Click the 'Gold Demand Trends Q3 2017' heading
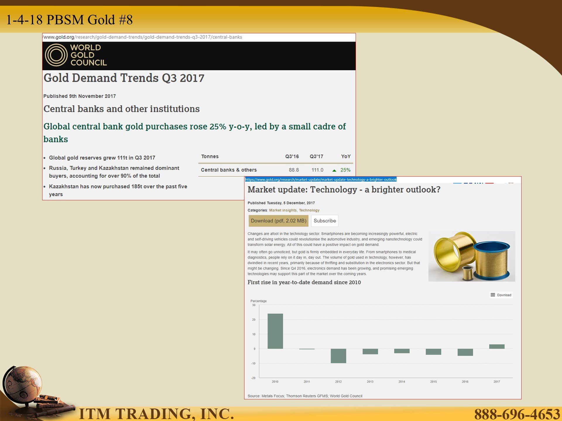 [124, 78]
